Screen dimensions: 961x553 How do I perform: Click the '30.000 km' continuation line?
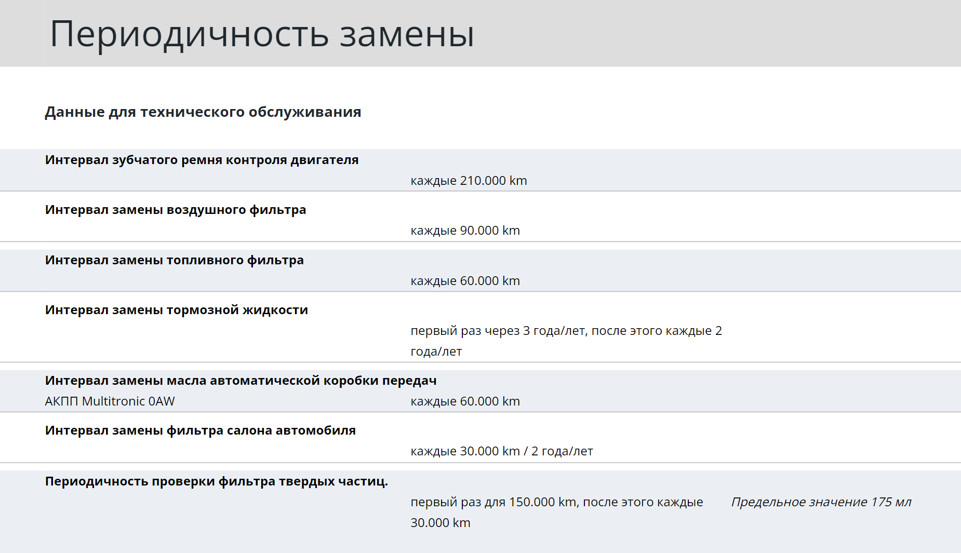point(441,523)
